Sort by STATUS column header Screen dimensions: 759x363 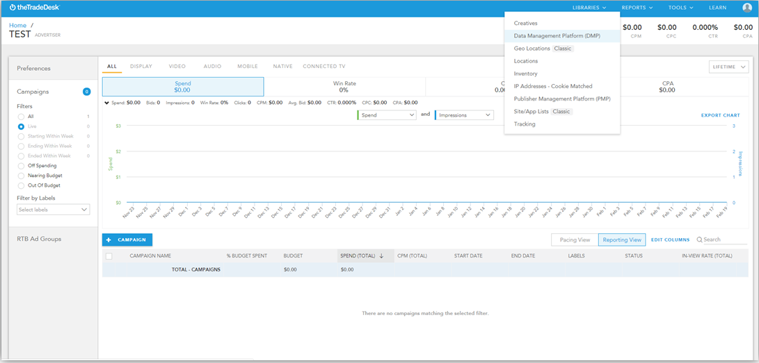click(x=634, y=256)
